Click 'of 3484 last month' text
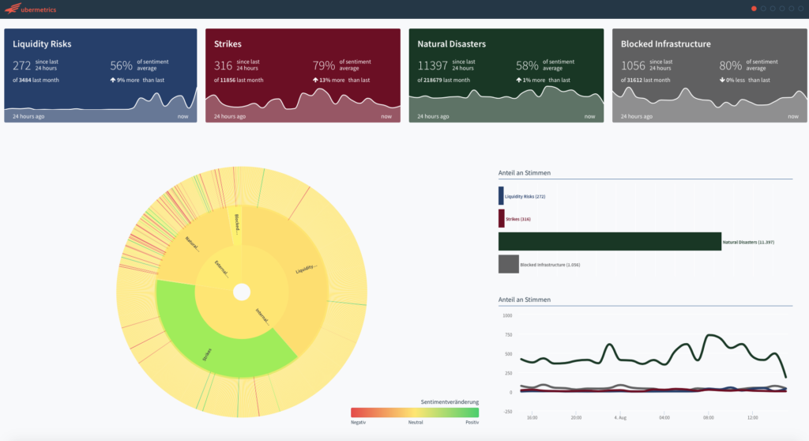Viewport: 809px width, 441px height. pos(36,80)
